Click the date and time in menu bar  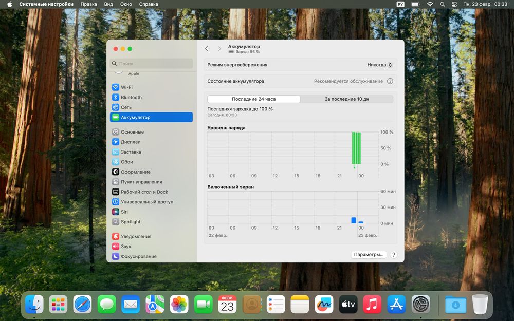point(485,4)
